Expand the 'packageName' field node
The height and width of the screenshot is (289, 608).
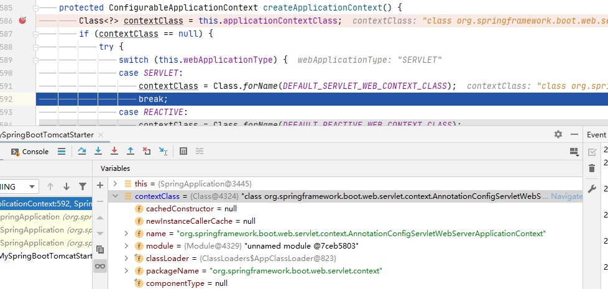126,271
